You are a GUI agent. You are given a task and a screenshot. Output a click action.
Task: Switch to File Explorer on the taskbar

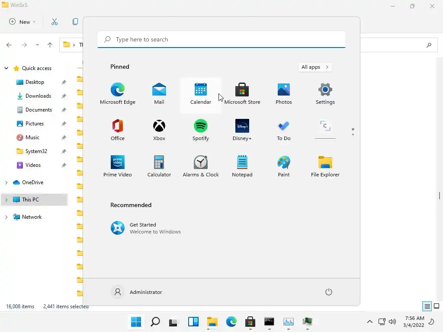(212, 322)
